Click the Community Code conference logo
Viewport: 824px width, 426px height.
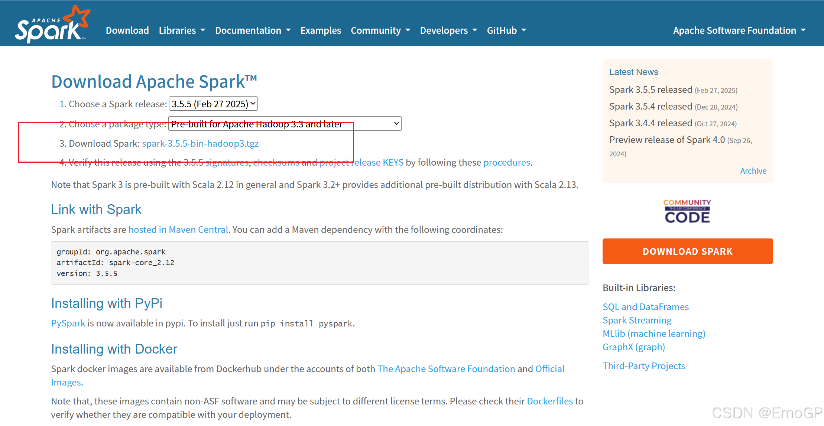click(687, 211)
